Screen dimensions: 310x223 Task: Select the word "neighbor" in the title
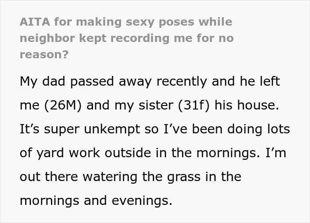click(47, 38)
